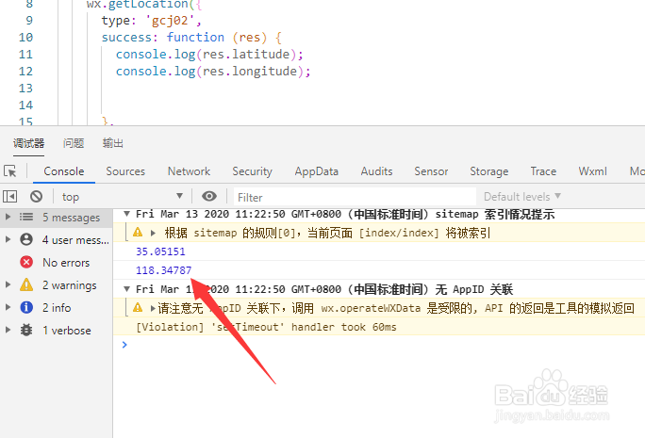The height and width of the screenshot is (438, 645).
Task: Open the top context dropdown
Action: click(x=123, y=197)
